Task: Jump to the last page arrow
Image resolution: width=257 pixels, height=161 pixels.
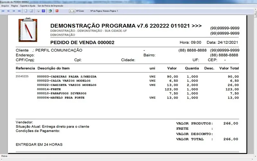Action: (19, 11)
